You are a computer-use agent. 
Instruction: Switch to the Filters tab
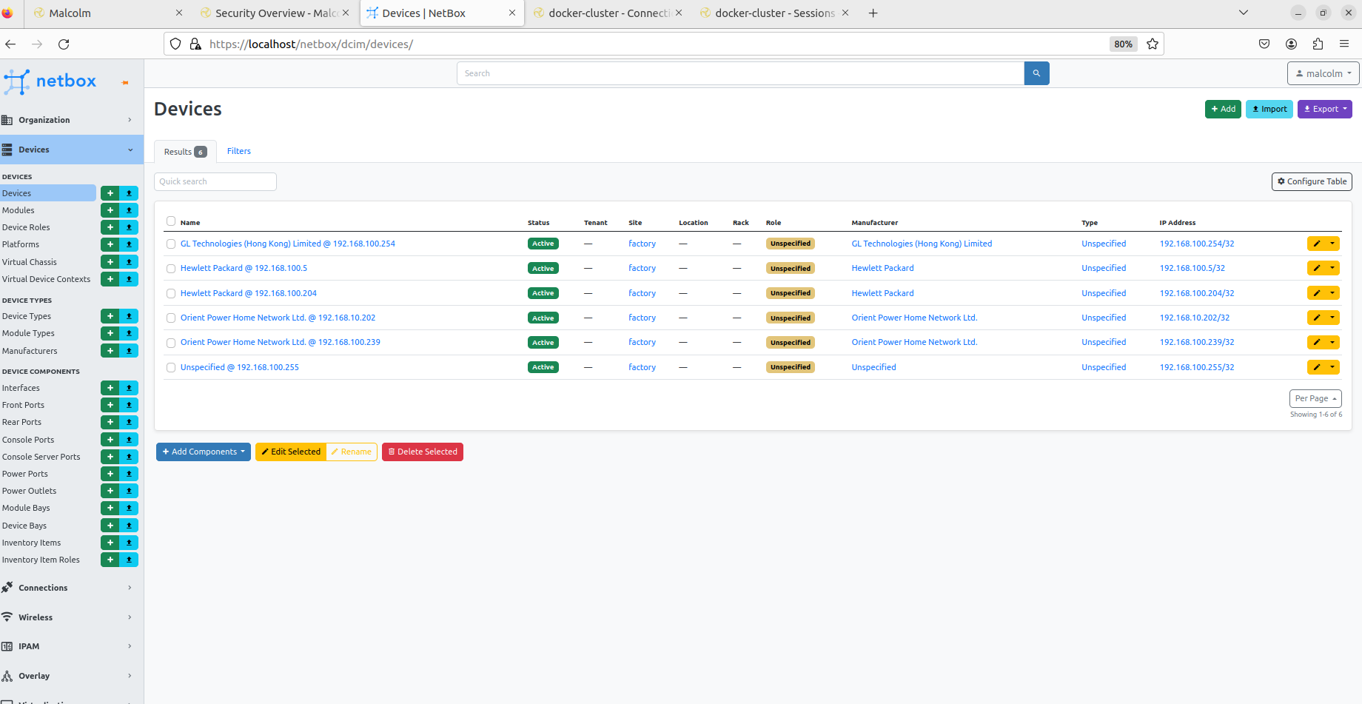[238, 151]
